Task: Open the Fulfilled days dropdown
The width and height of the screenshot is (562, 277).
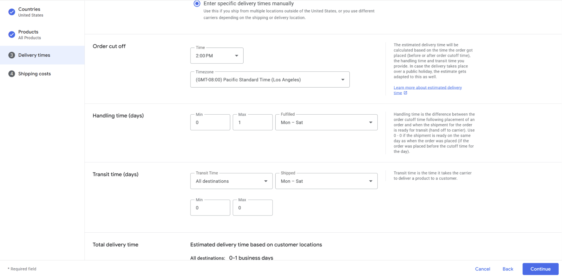Action: [326, 122]
